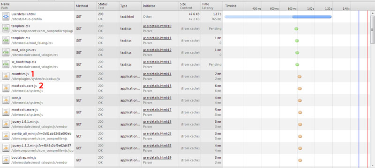Open initiator link userdetails.html:19
This screenshot has width=375, height=168.
pos(157,157)
